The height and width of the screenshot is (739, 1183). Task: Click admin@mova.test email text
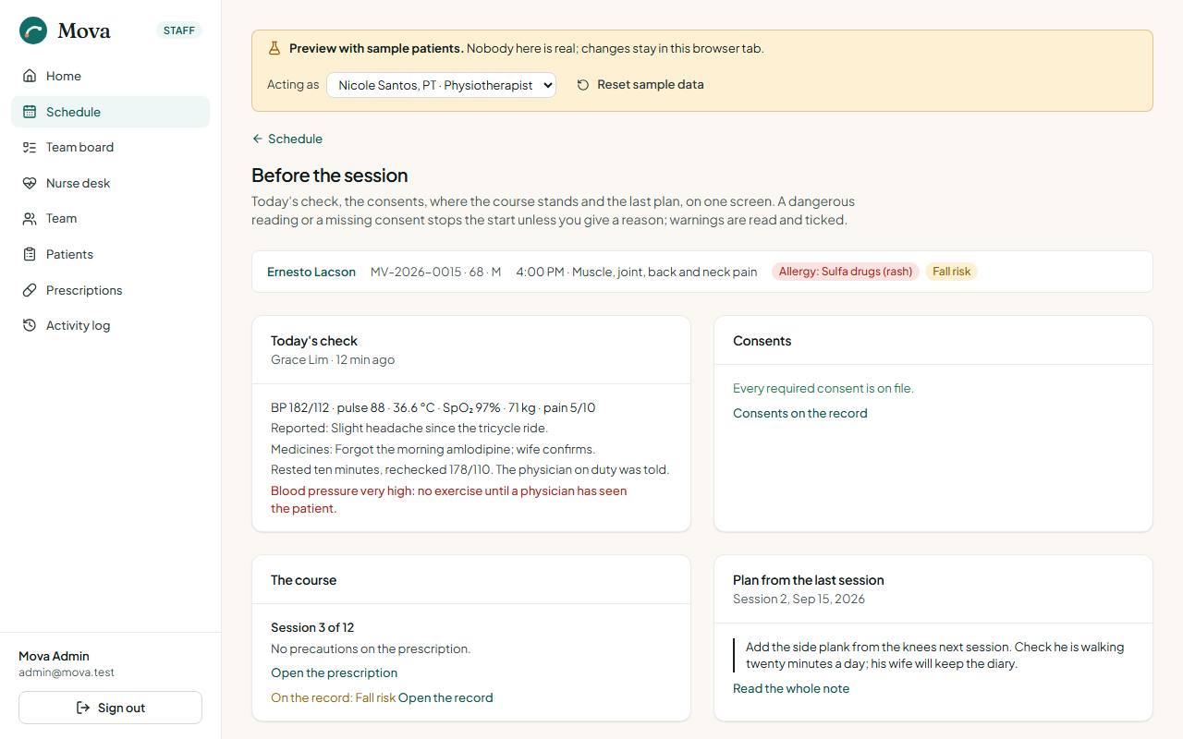tap(67, 672)
